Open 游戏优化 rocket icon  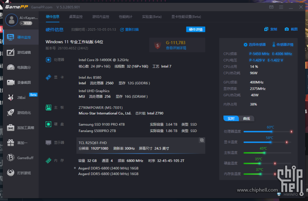point(21,113)
